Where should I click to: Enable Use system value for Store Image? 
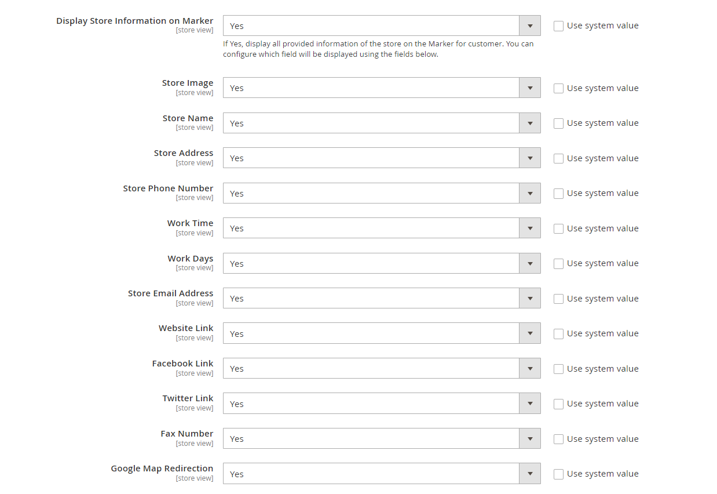[558, 88]
